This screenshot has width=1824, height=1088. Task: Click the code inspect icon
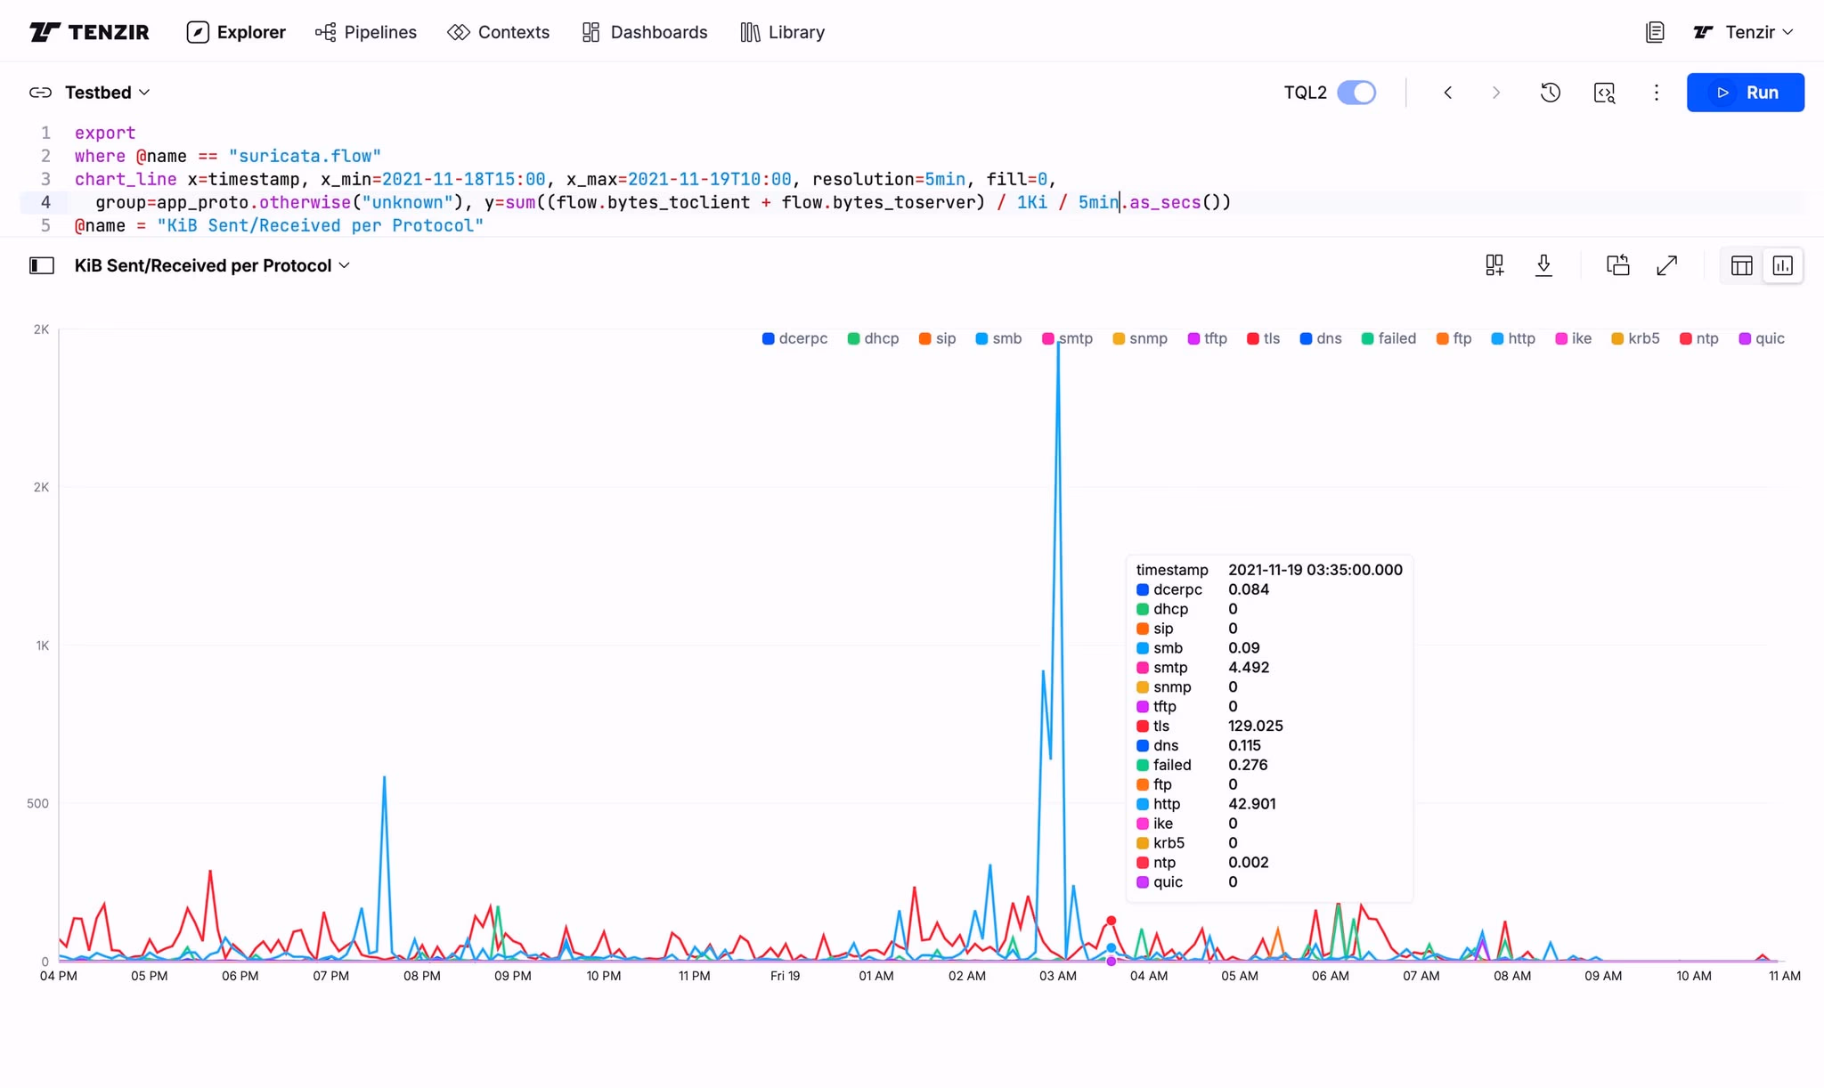(x=1604, y=93)
